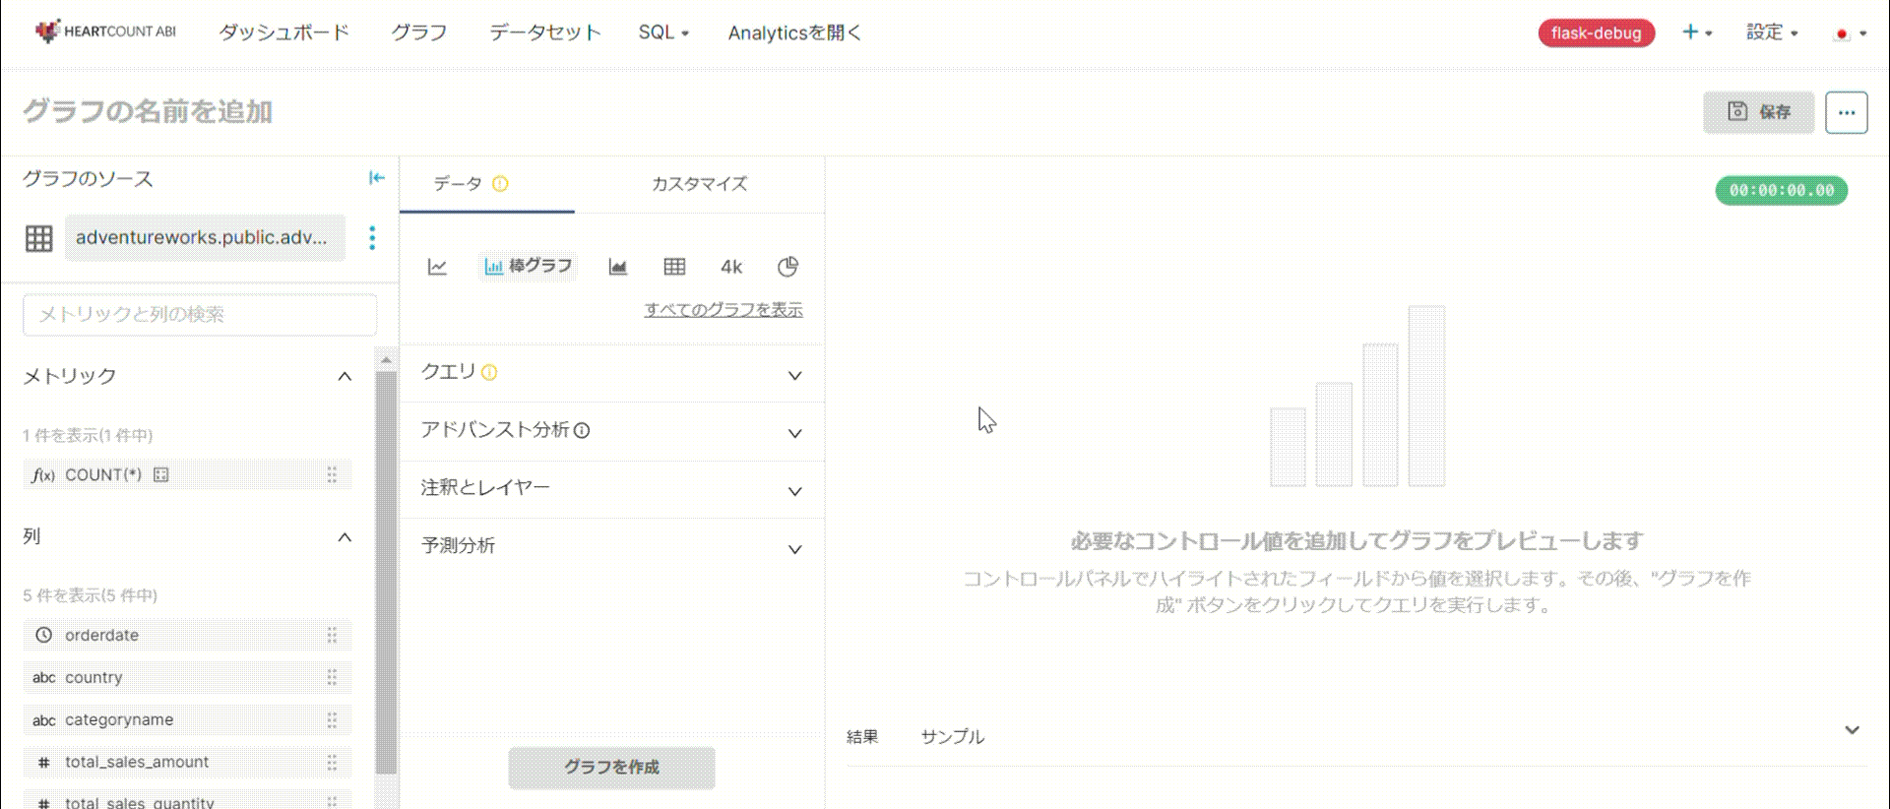
Task: Click the flask-debug badge
Action: pyautogui.click(x=1597, y=32)
